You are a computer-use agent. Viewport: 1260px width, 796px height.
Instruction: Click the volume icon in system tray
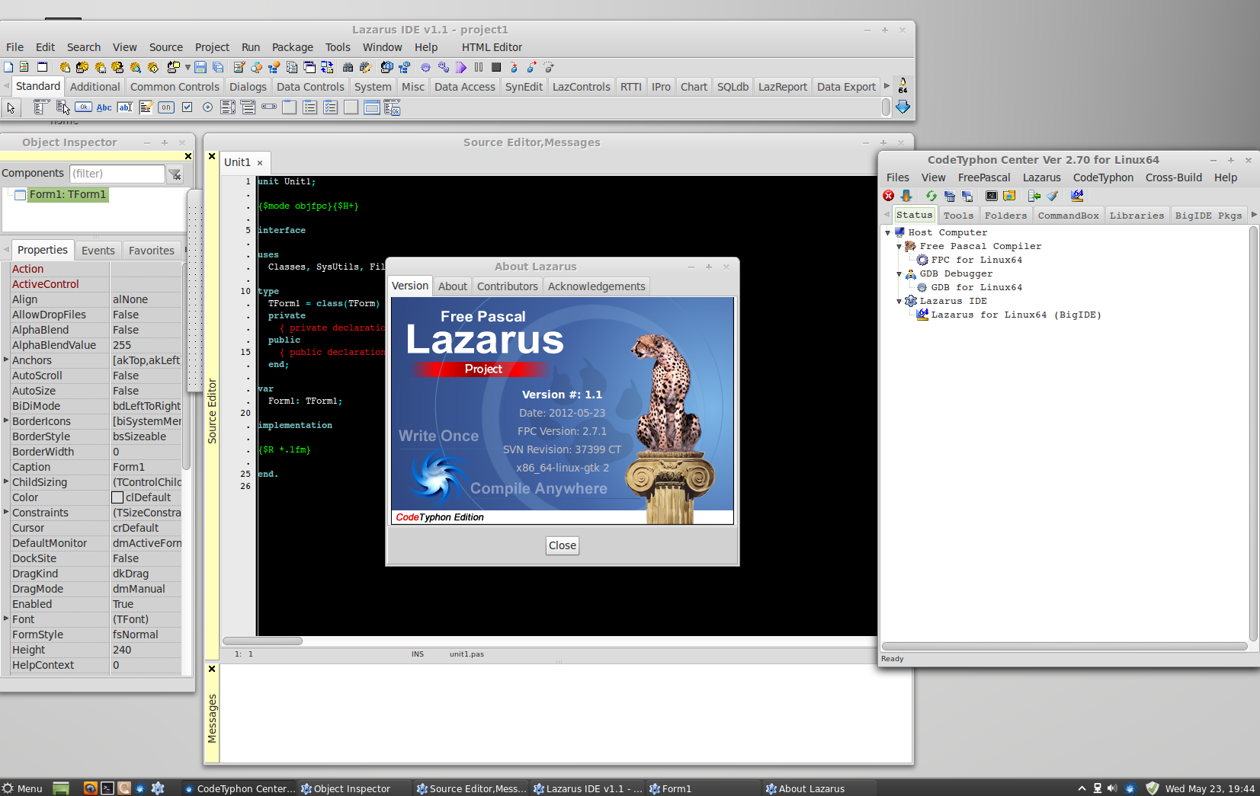pyautogui.click(x=1112, y=788)
